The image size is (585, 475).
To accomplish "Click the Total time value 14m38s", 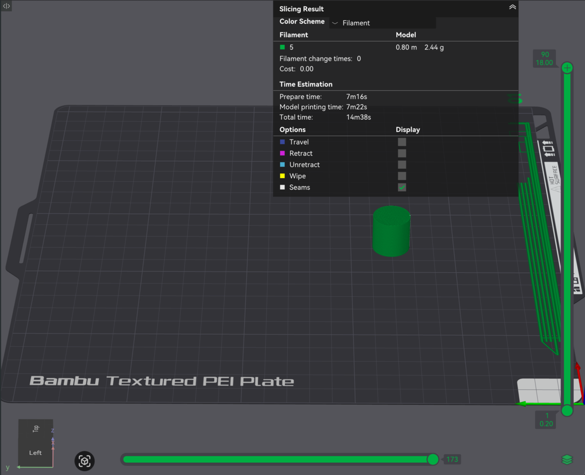I will click(358, 117).
